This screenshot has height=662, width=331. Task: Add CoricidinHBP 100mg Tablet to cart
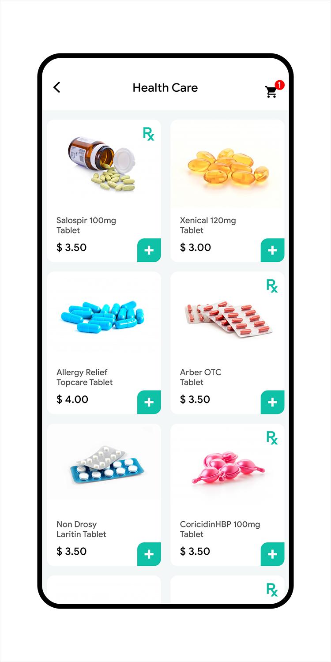[x=273, y=554]
